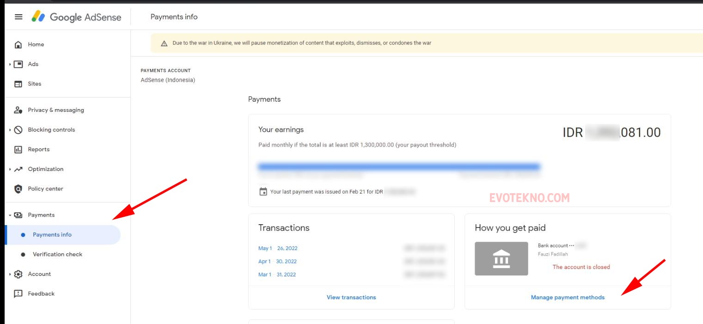Click the bank account building icon
Screen dimensions: 703x324
501,259
